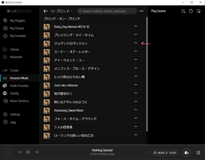Select Amazon Music in the sidebar
Image resolution: width=205 pixels, height=160 pixels.
pos(19,78)
